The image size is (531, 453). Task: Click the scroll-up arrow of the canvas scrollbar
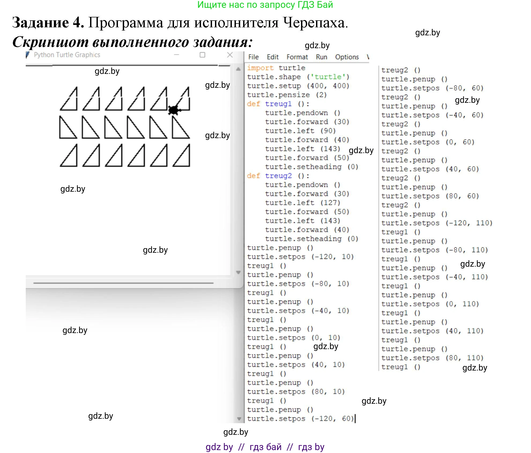[238, 69]
